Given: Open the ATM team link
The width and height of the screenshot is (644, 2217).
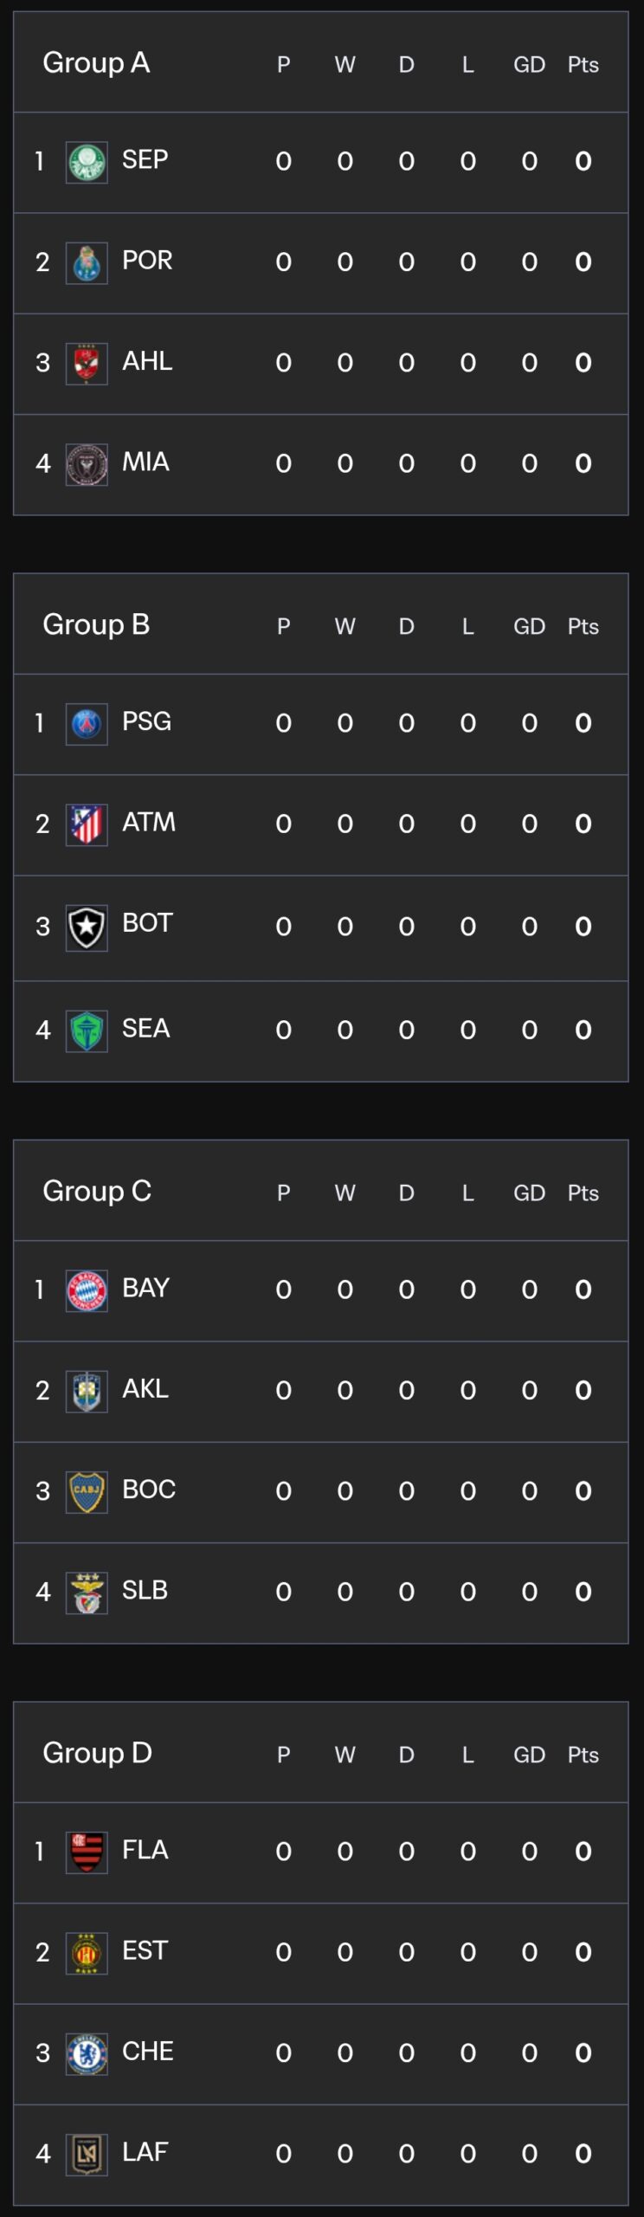Looking at the screenshot, I should click(x=149, y=822).
